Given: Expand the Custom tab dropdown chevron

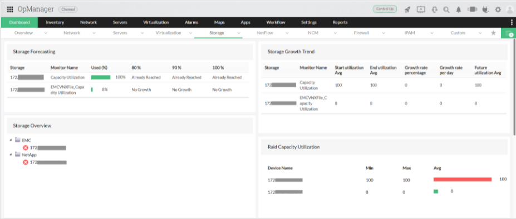Looking at the screenshot, I should pos(480,33).
